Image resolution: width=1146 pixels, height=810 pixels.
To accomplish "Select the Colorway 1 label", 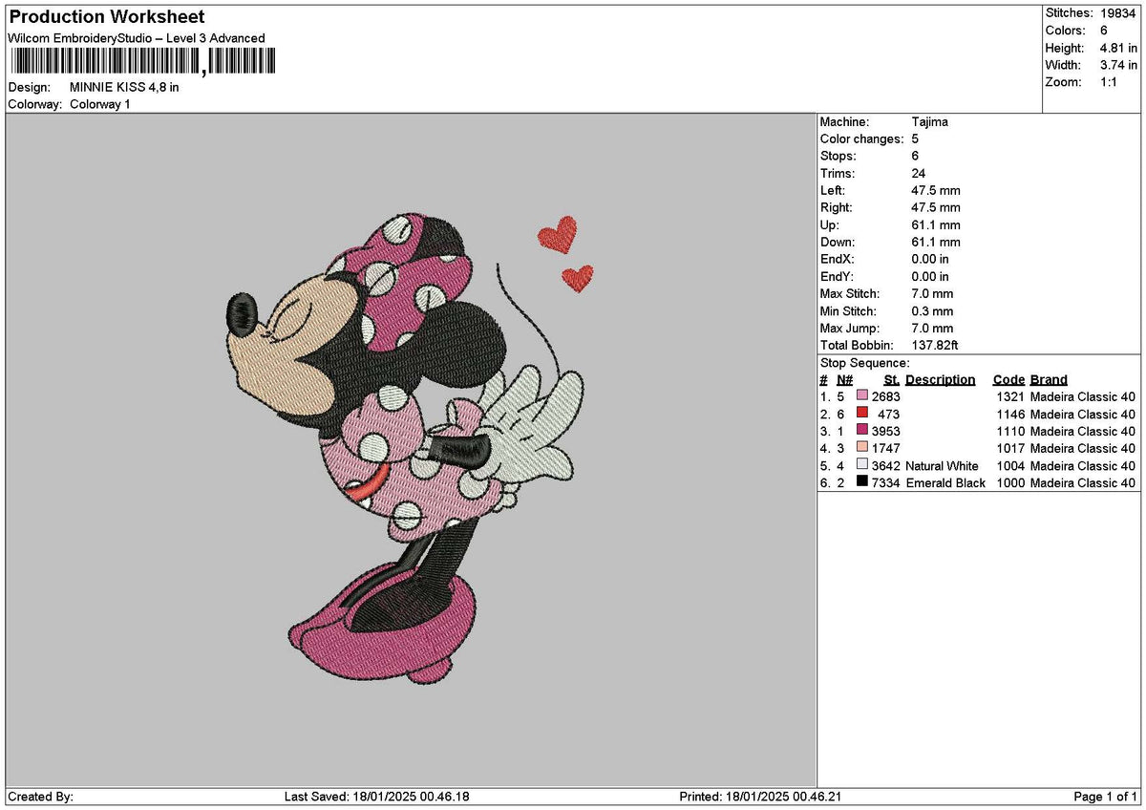I will [99, 102].
